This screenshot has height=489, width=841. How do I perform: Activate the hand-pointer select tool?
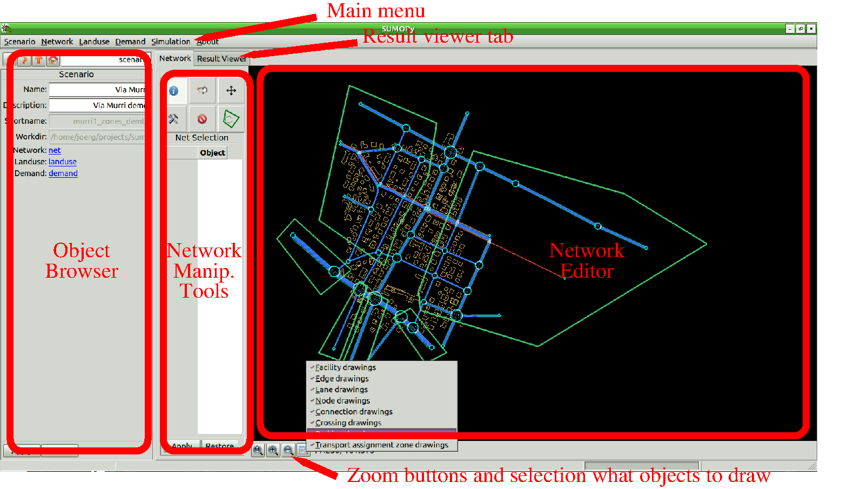click(x=202, y=91)
